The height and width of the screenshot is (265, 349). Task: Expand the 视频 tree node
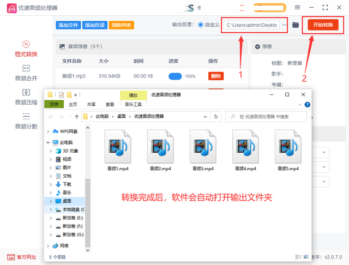51,159
